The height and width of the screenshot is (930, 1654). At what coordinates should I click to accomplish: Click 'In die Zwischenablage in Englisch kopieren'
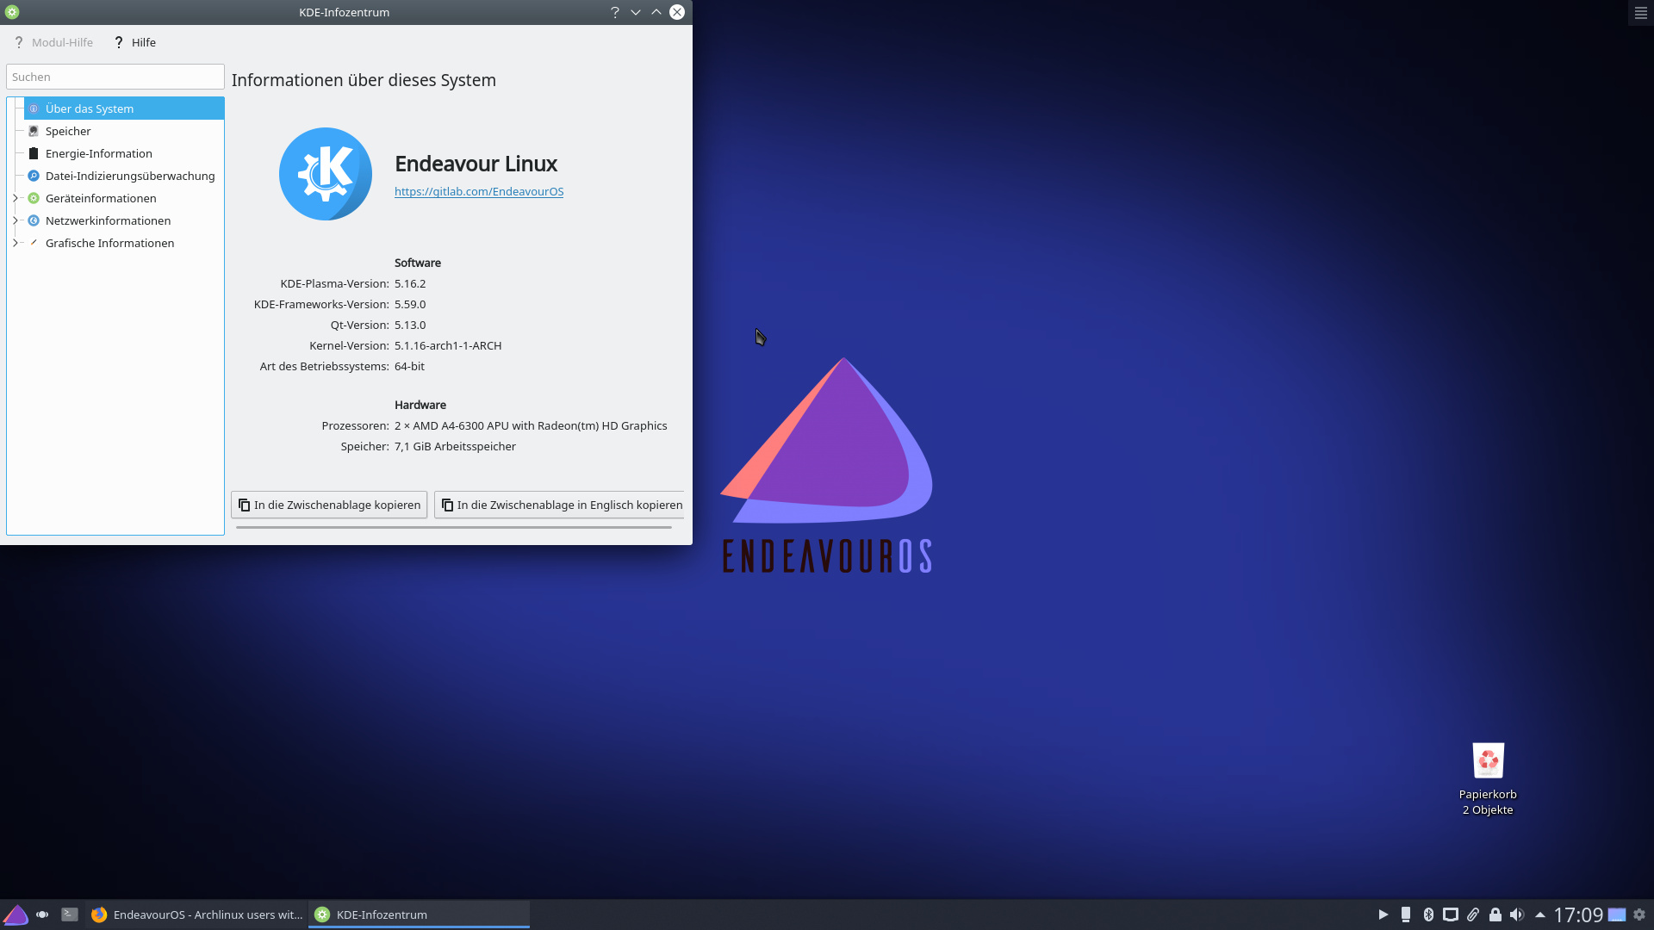click(560, 505)
